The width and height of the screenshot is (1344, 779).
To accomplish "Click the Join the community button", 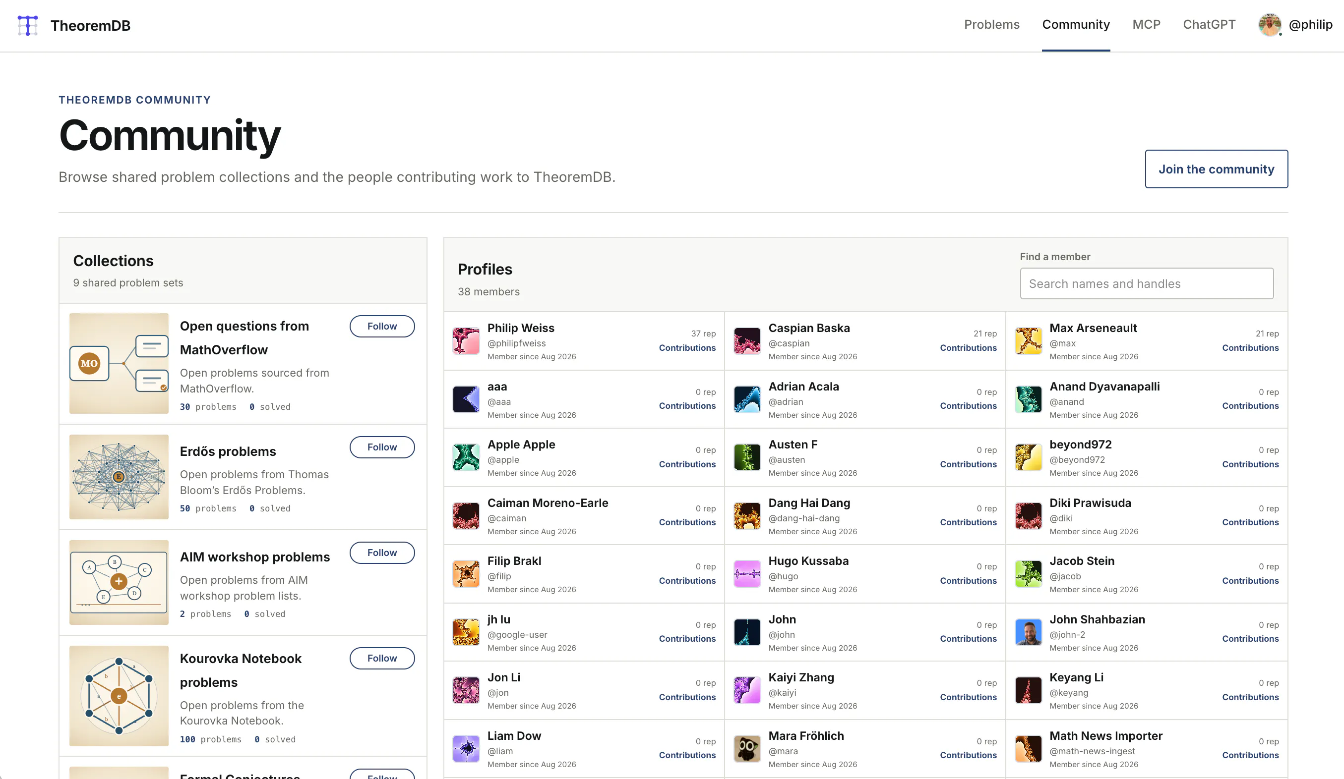I will click(1216, 169).
